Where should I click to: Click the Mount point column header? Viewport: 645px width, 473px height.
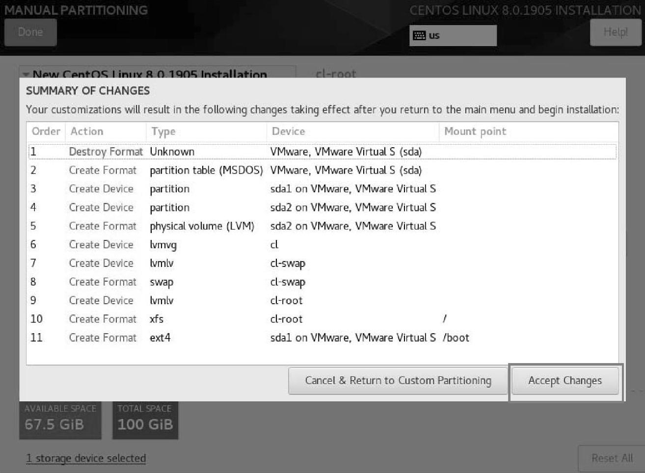pos(529,131)
